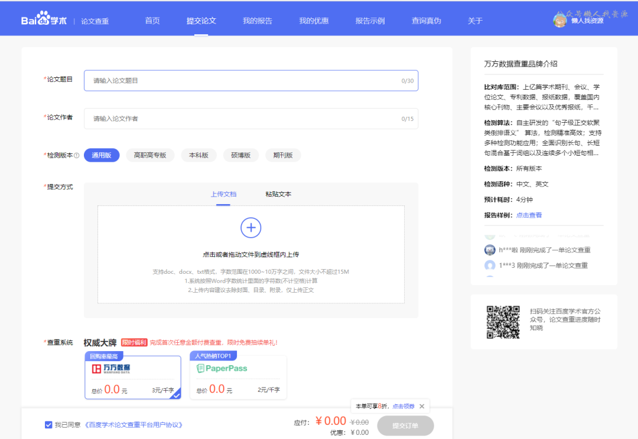This screenshot has height=439, width=638.
Task: Click the dashed upload drop zone text
Action: [x=250, y=254]
